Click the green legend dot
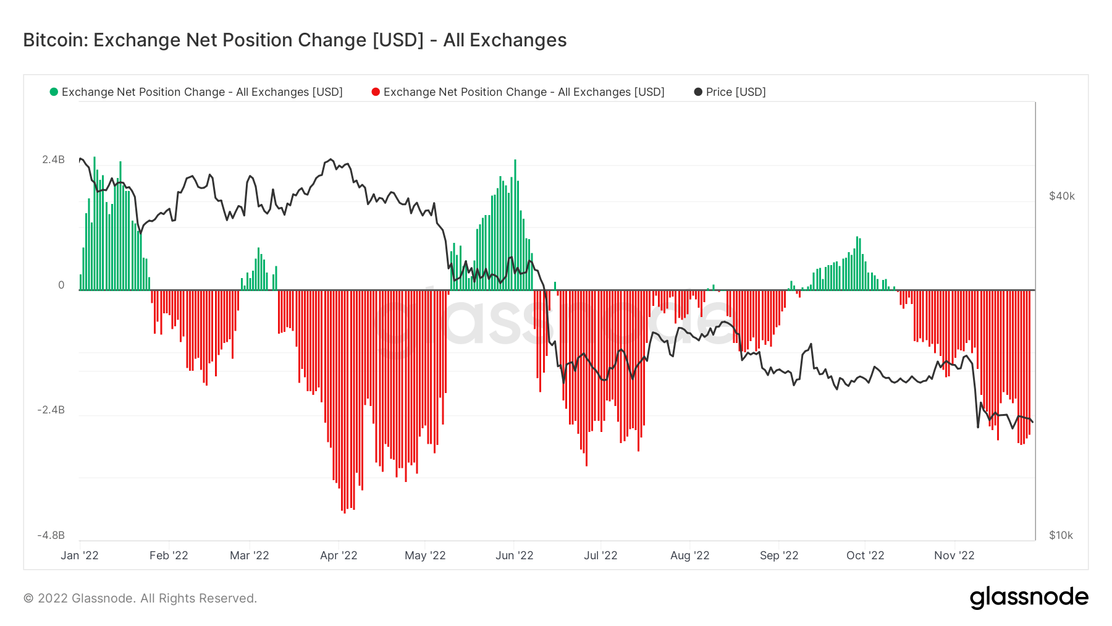This screenshot has width=1112, height=626. [54, 92]
